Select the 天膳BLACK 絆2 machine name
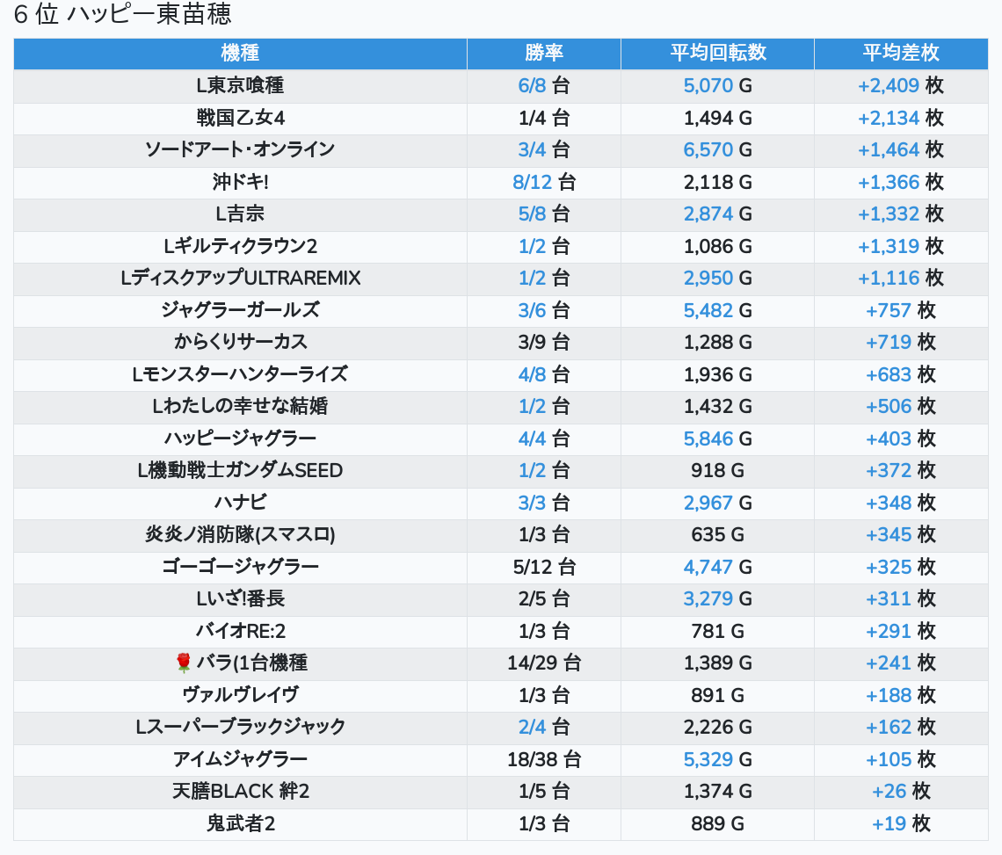The image size is (1002, 855). point(240,792)
